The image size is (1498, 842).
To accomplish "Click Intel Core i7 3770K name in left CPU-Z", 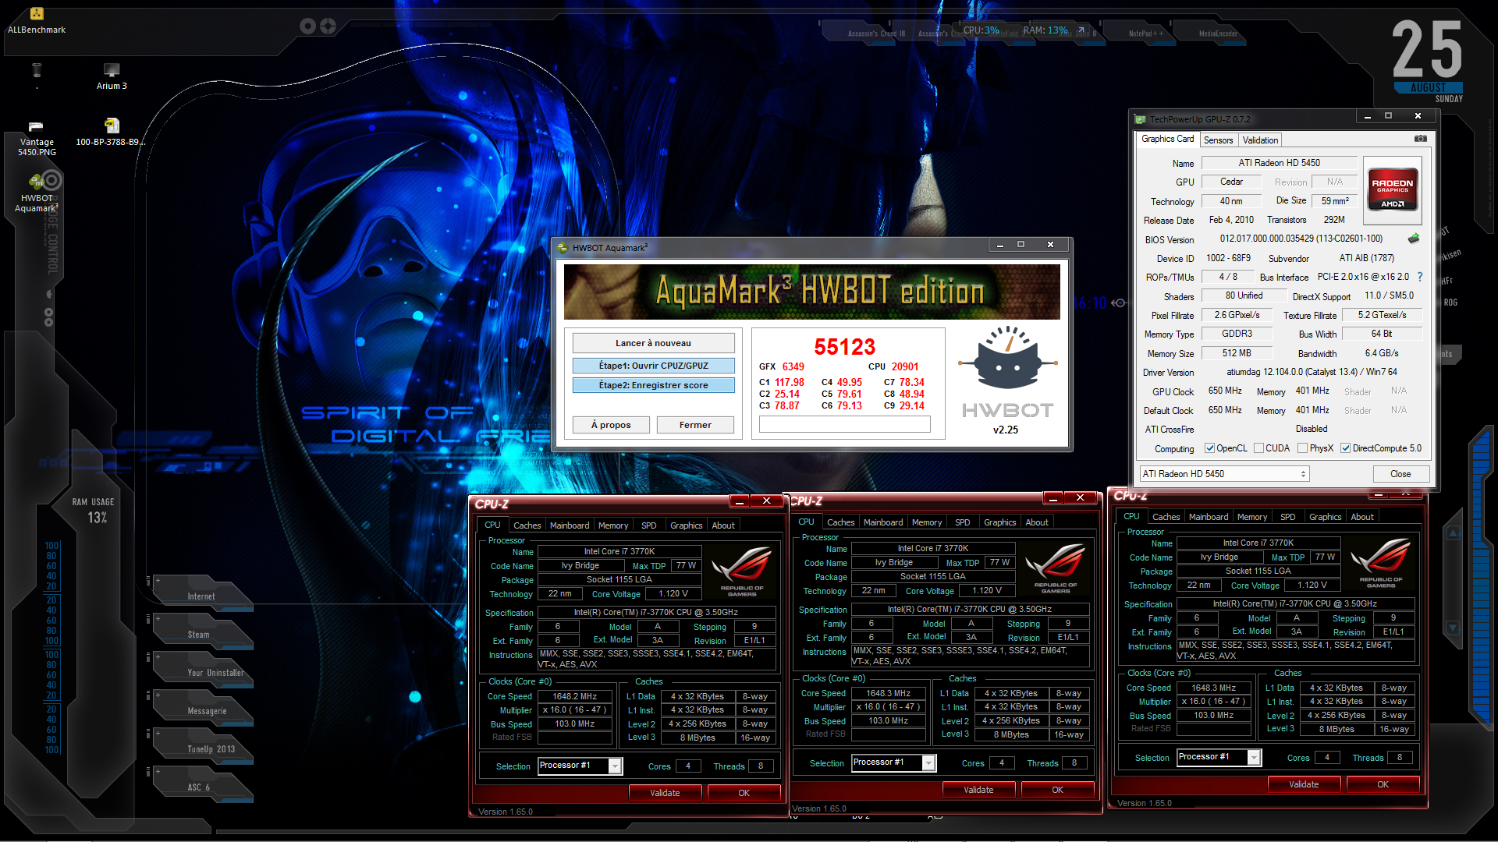I will click(x=619, y=551).
